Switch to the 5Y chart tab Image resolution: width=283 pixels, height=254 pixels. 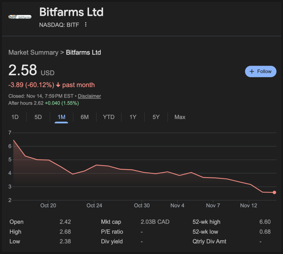pos(156,117)
